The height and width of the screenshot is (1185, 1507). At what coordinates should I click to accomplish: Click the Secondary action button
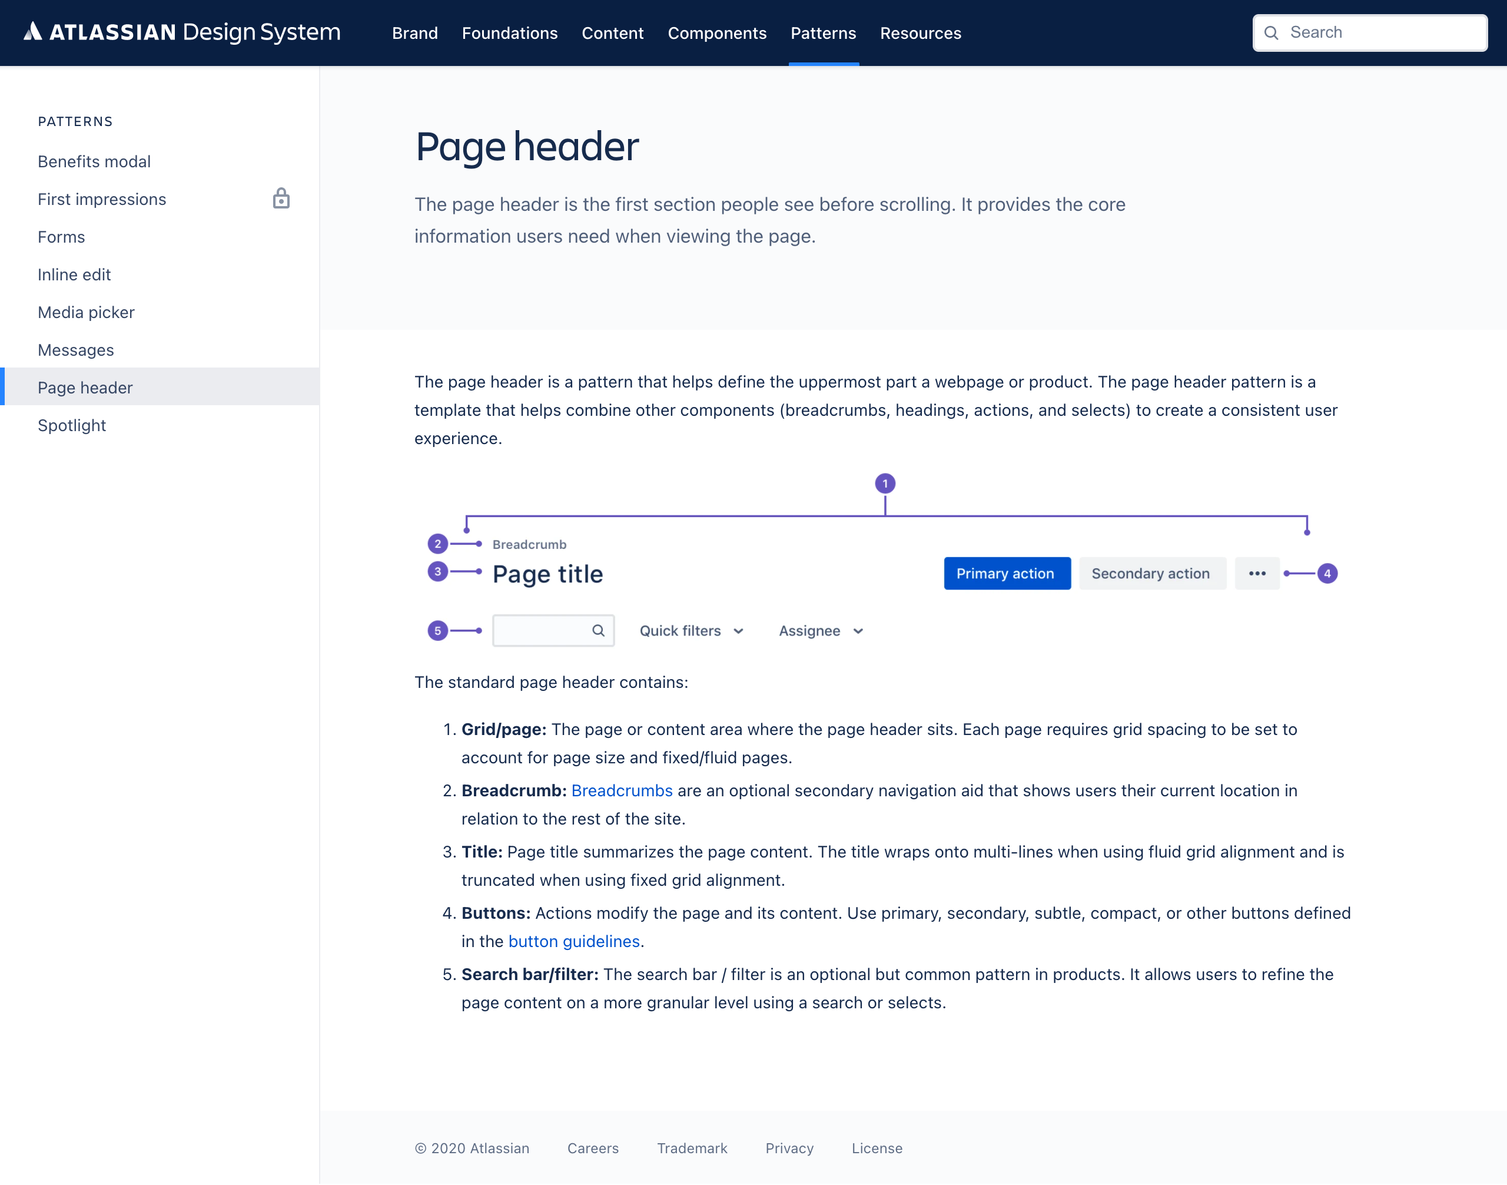point(1150,573)
